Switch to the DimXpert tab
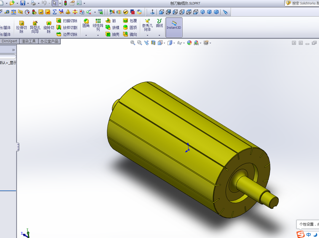 [9, 41]
